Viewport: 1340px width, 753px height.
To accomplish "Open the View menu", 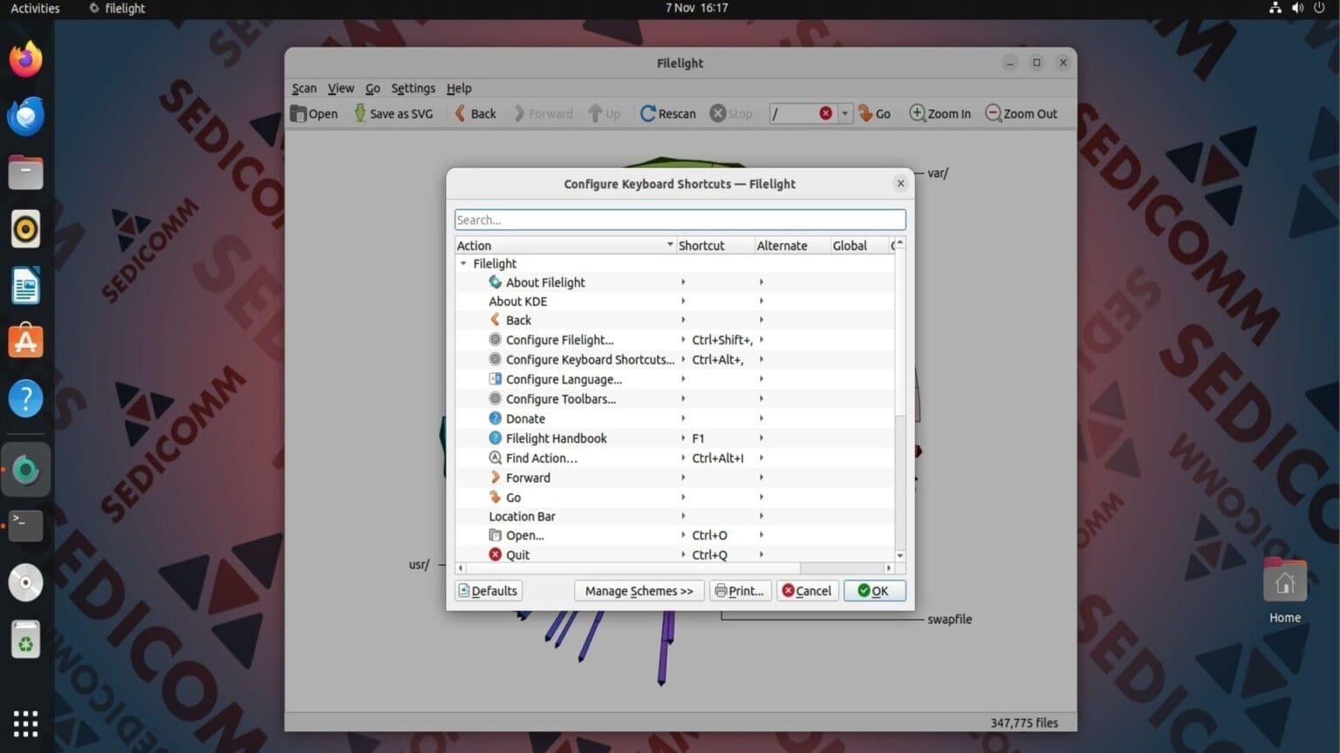I will [341, 88].
